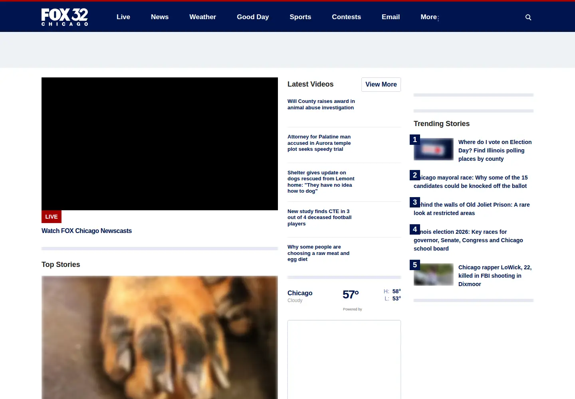This screenshot has width=575, height=399.
Task: Open Chicago rapper LoWick shooting story
Action: 495,276
